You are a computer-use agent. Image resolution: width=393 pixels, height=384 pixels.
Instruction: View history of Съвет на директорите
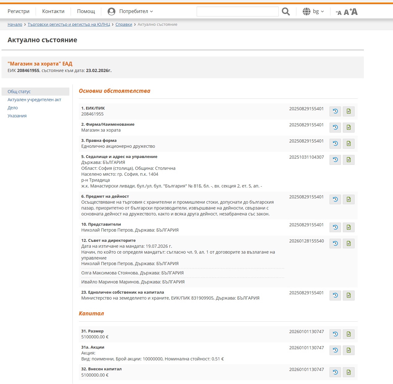335,244
